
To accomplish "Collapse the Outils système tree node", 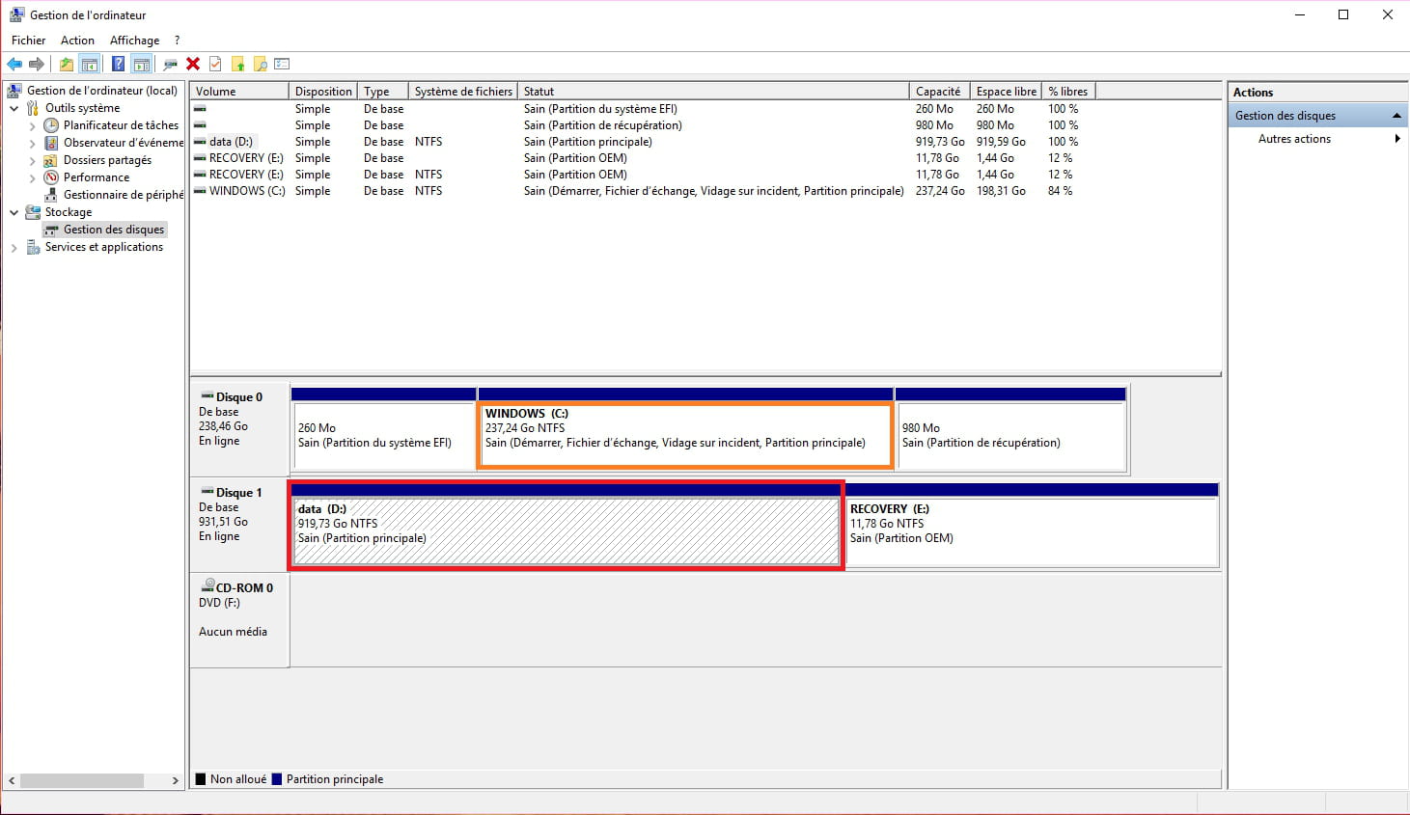I will point(14,109).
